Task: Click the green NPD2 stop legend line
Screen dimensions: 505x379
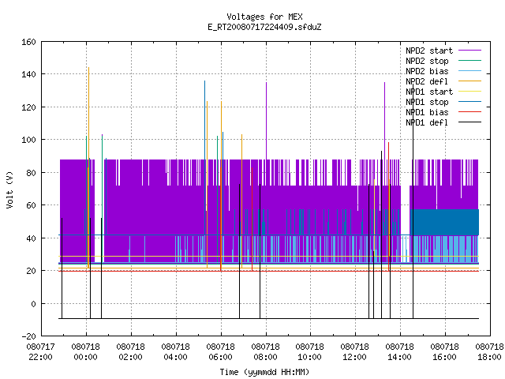Action: 469,60
